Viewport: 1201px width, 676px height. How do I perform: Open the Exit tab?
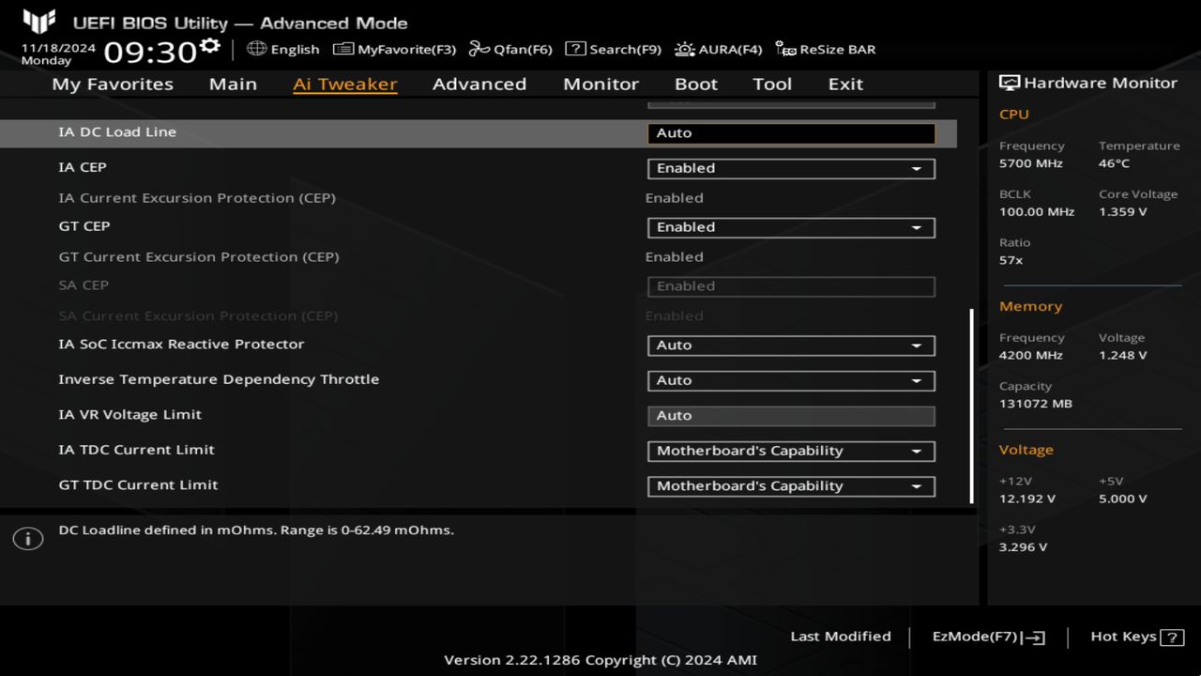click(845, 84)
